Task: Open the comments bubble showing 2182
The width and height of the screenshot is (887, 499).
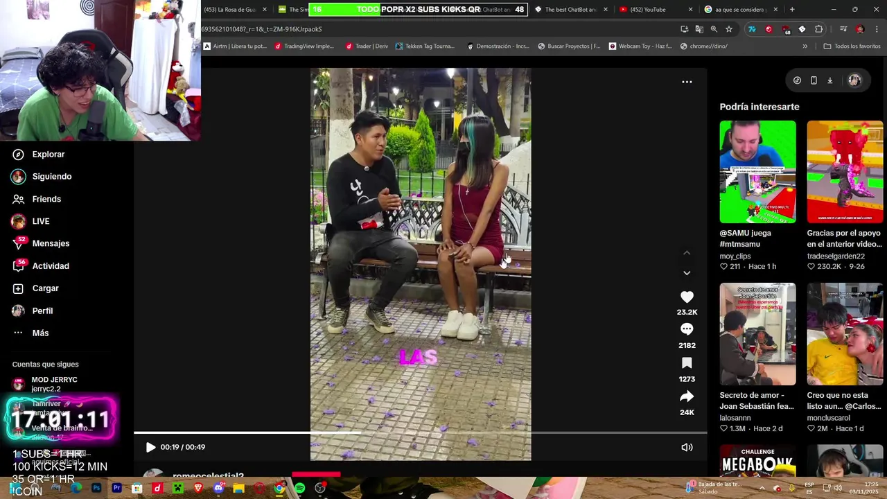Action: click(687, 329)
